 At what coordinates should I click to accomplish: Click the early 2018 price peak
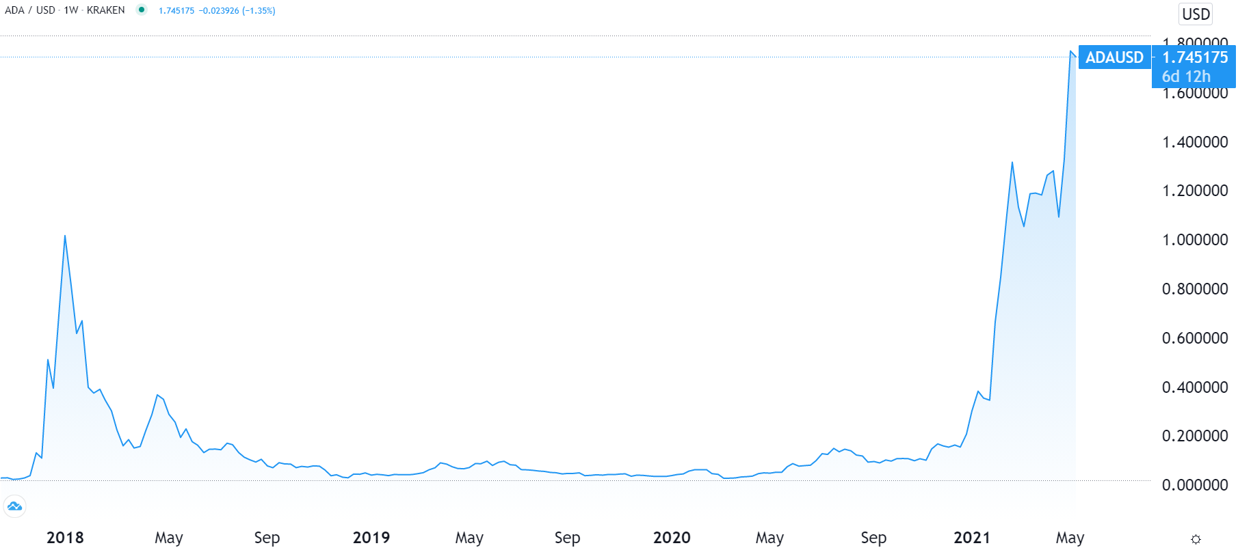pyautogui.click(x=65, y=236)
